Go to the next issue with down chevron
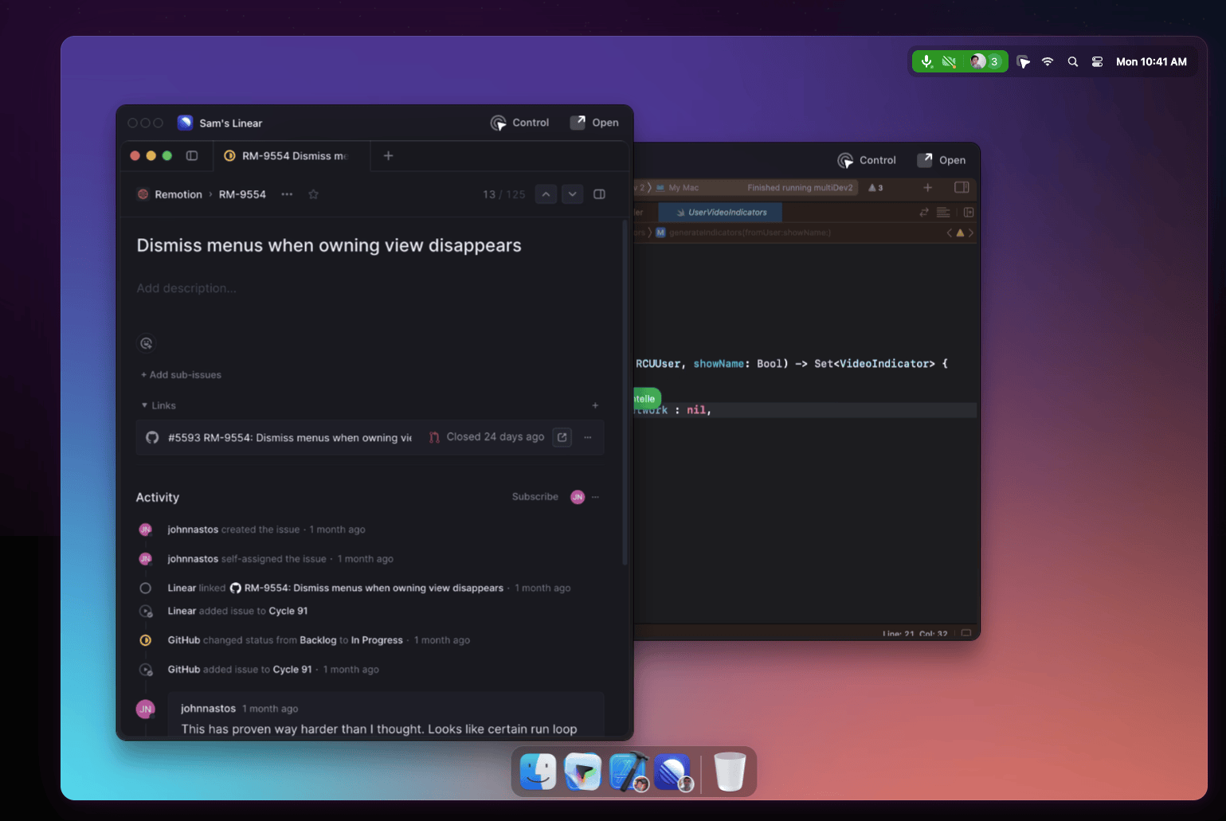Screen dimensions: 1226x821 [x=573, y=194]
